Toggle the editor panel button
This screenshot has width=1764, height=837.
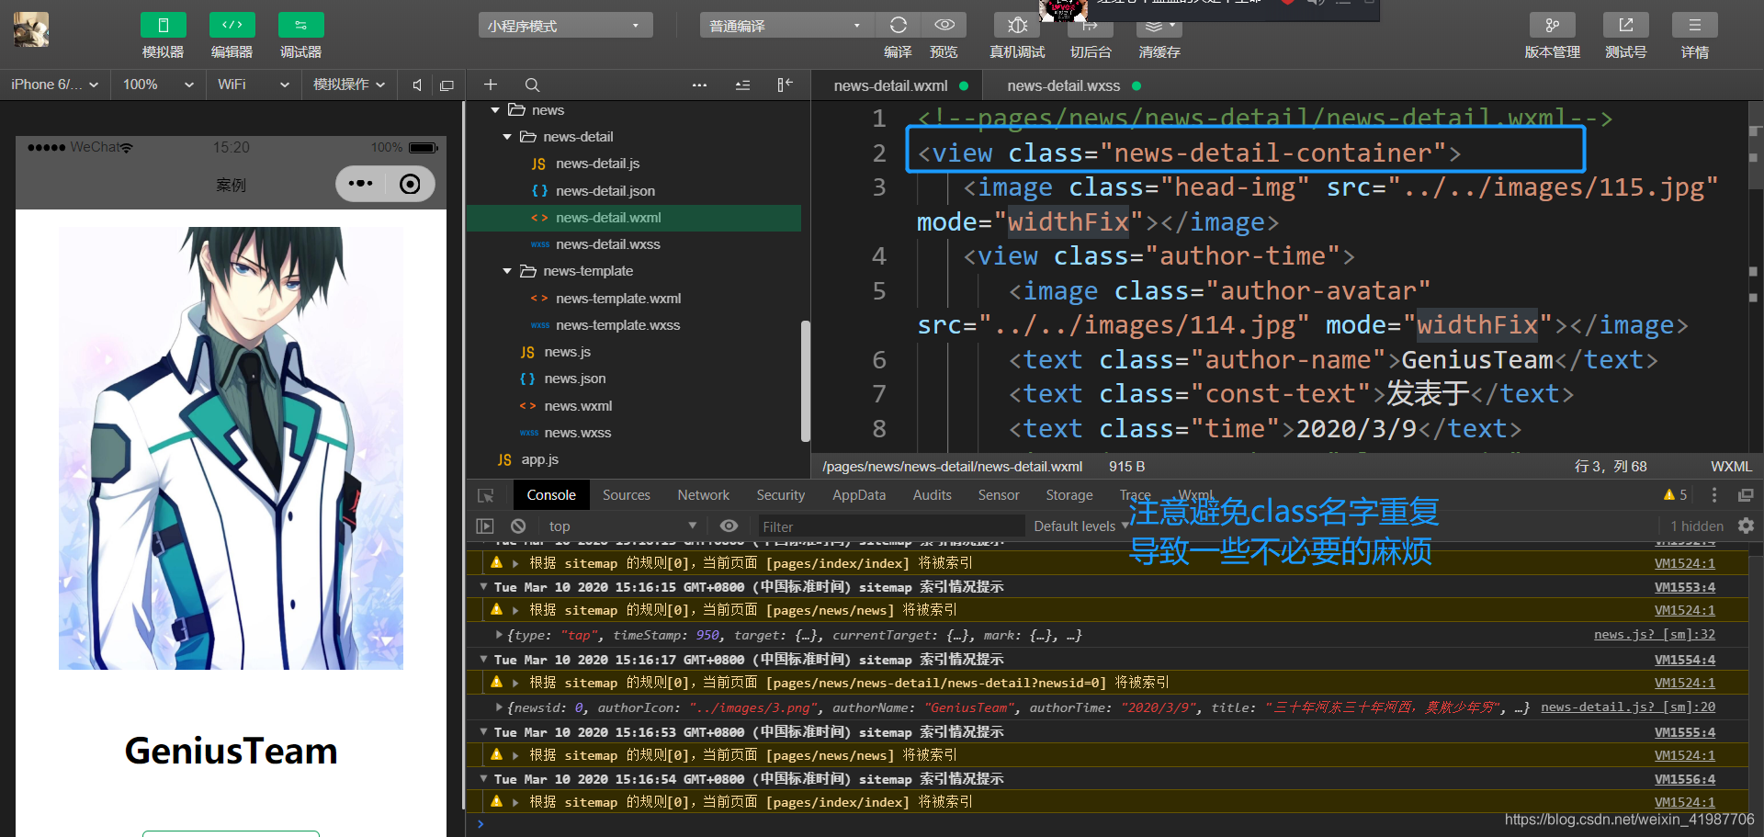click(x=232, y=26)
